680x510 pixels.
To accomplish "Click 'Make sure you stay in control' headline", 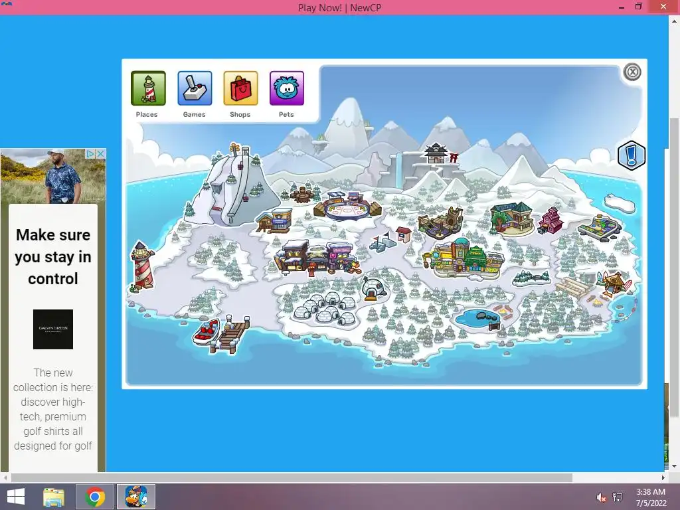I will coord(53,256).
